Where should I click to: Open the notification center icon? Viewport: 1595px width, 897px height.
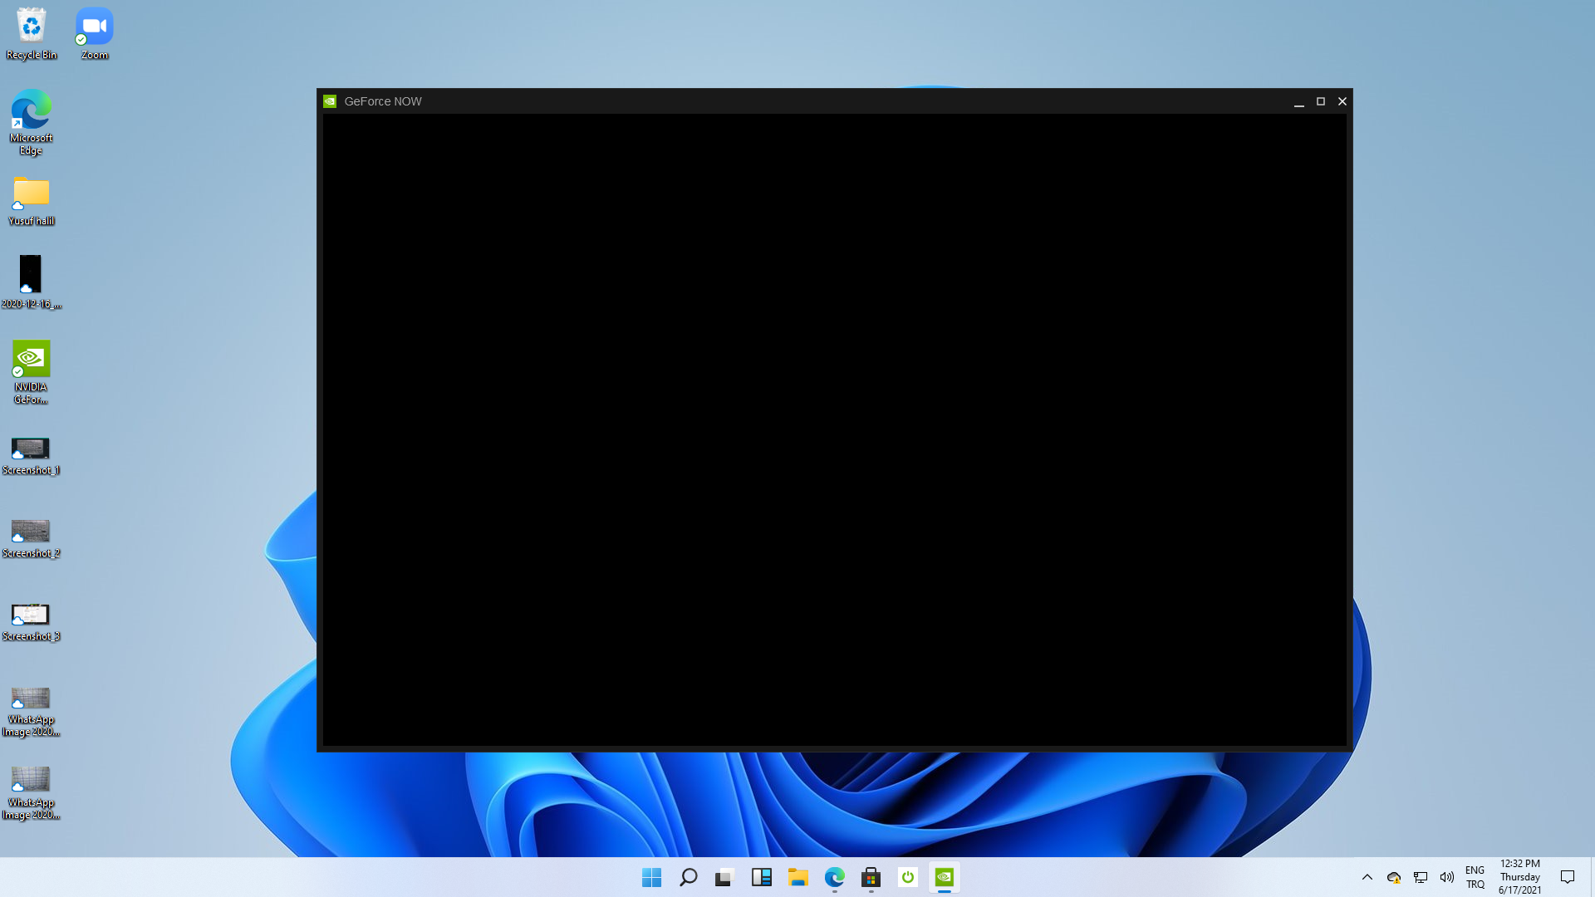click(x=1568, y=877)
